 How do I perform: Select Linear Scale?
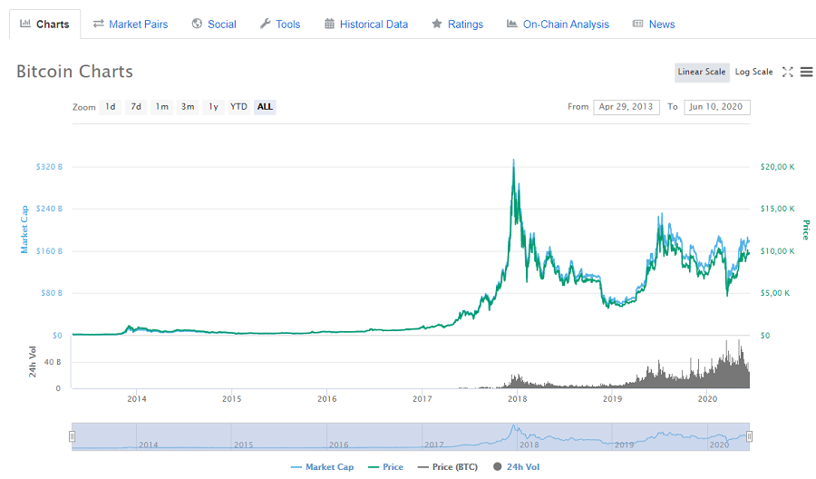coord(702,72)
